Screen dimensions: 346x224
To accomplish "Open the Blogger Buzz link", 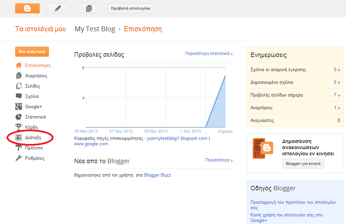I will click(157, 175).
